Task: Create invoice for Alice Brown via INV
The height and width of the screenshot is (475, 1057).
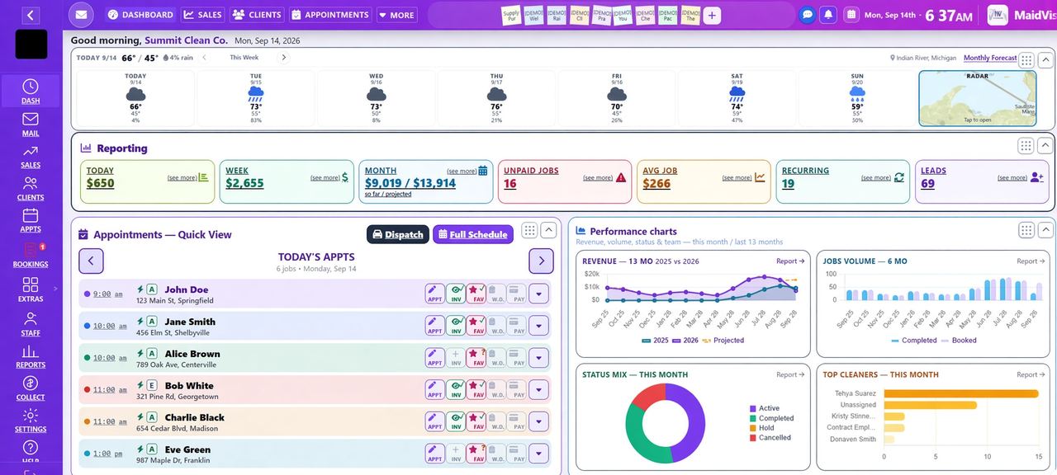Action: pyautogui.click(x=456, y=357)
